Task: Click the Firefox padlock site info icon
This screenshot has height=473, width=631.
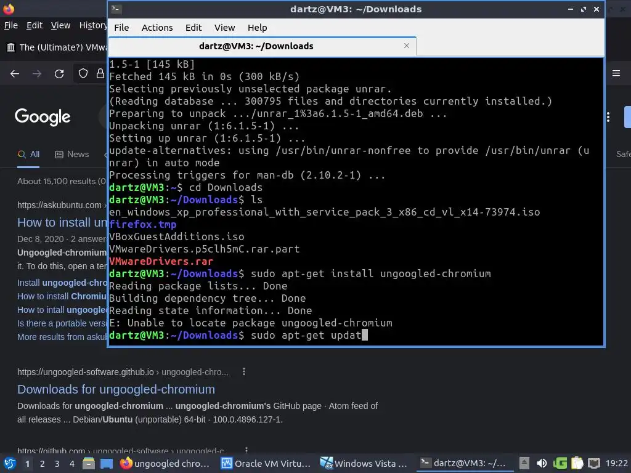Action: point(100,73)
